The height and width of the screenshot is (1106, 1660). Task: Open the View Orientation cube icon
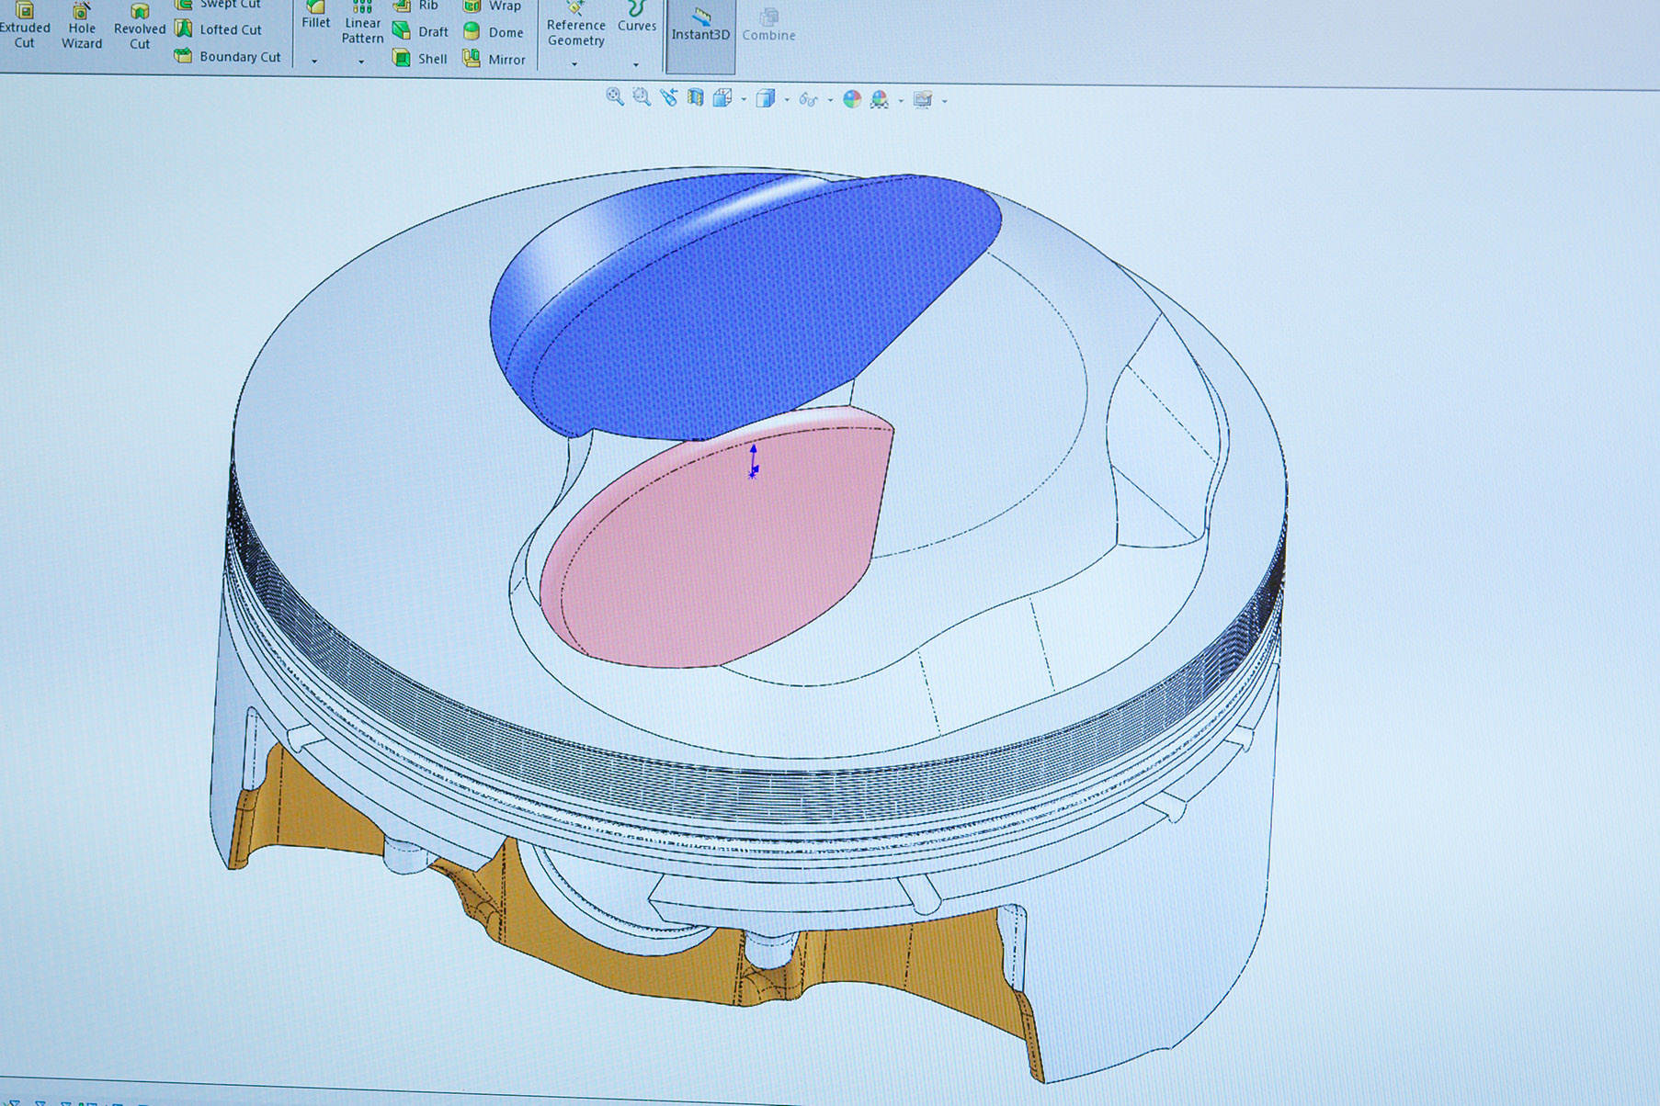[x=722, y=97]
